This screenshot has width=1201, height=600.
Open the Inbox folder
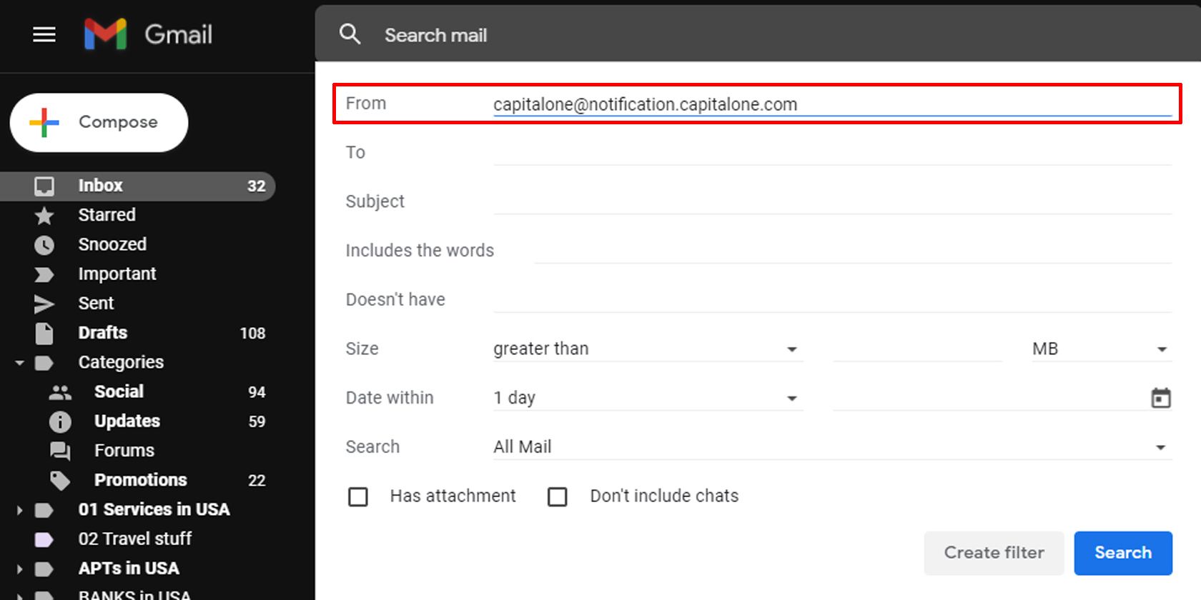[137, 186]
